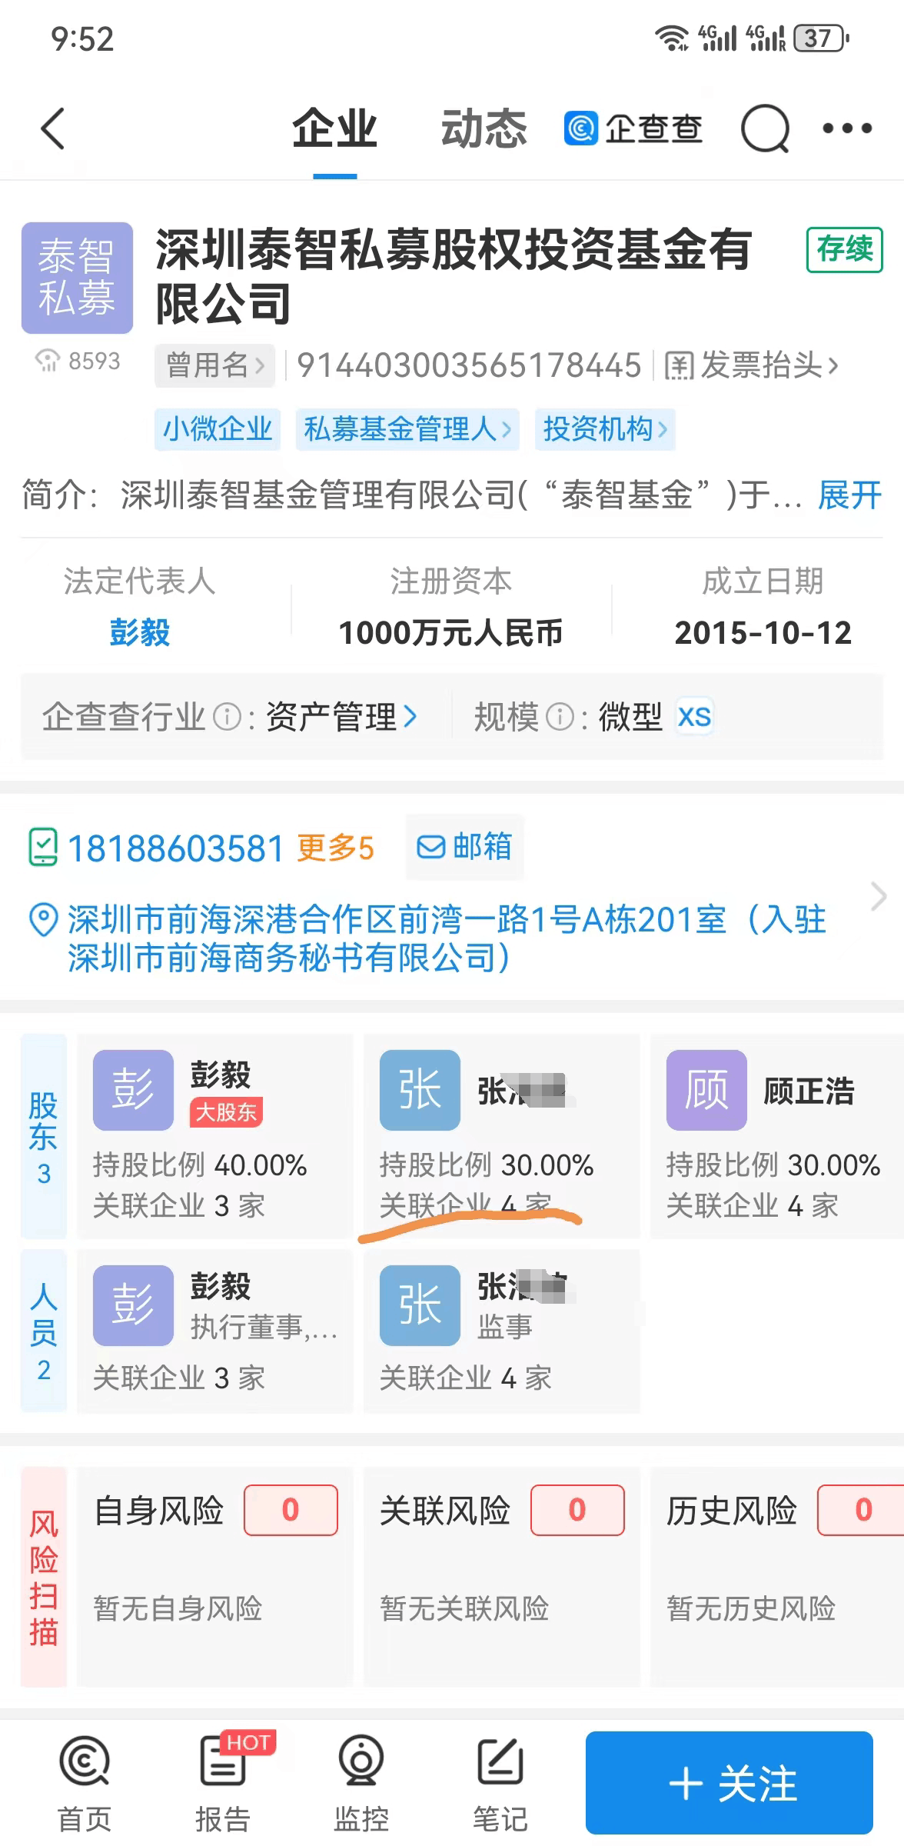
Task: Tap the 张 avatar in shareholders row
Action: [420, 1090]
